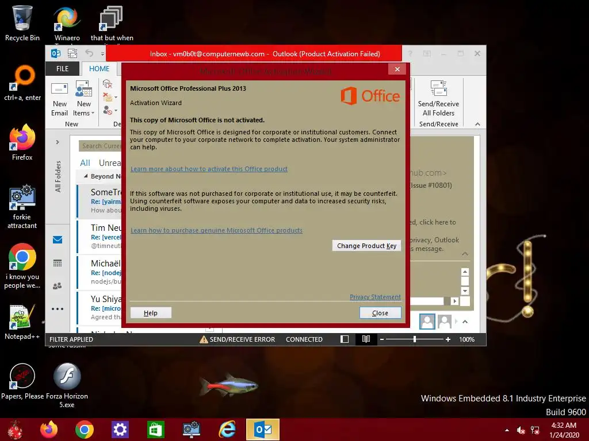
Task: Click FILTER APPLIED in the status bar
Action: 71,339
